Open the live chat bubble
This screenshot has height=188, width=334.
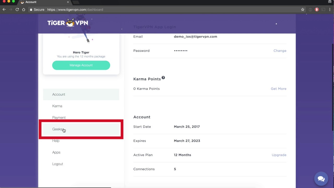[321, 179]
